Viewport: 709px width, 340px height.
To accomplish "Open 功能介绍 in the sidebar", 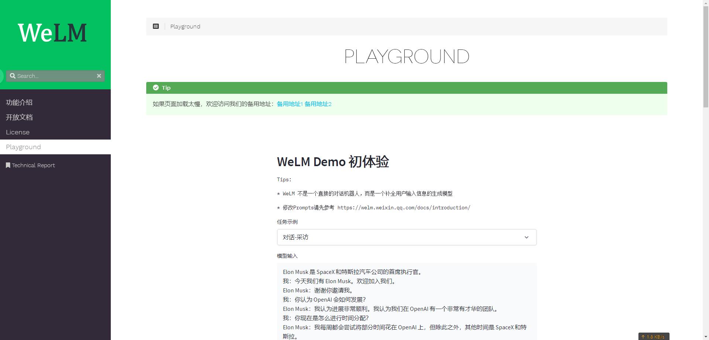I will coord(19,102).
